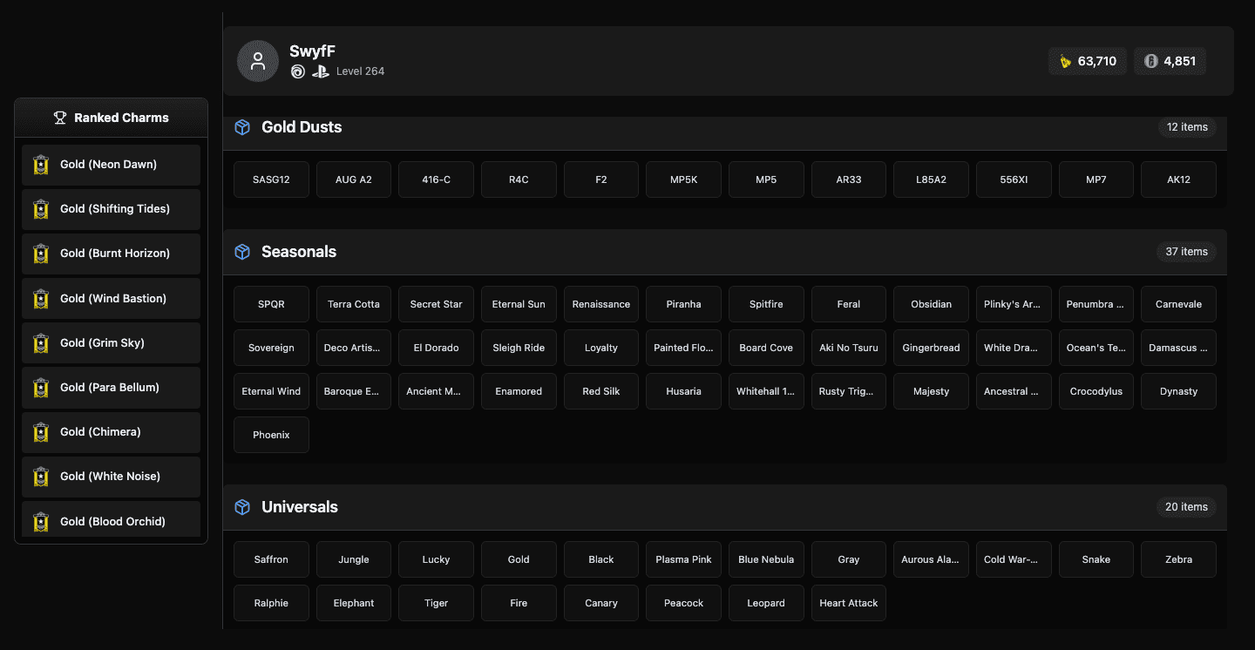Click the 37 items badge for Seasonals
This screenshot has width=1255, height=650.
1186,251
